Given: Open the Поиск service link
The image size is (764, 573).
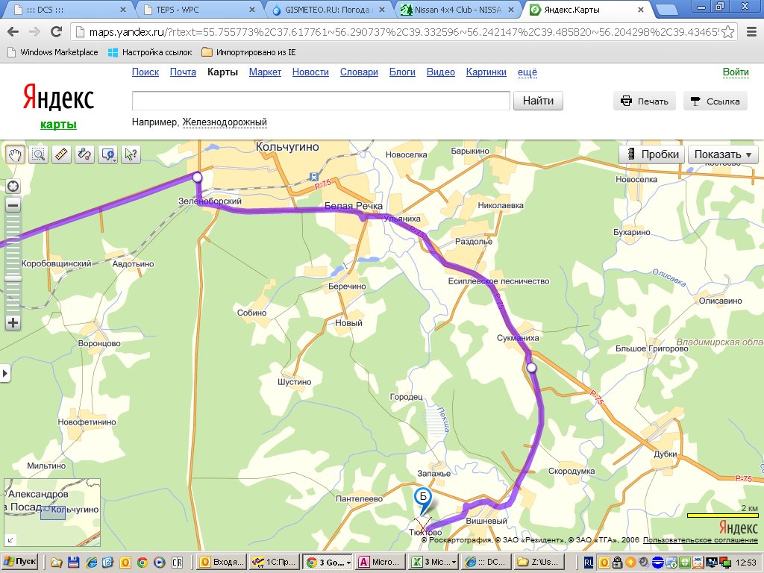Looking at the screenshot, I should 145,72.
